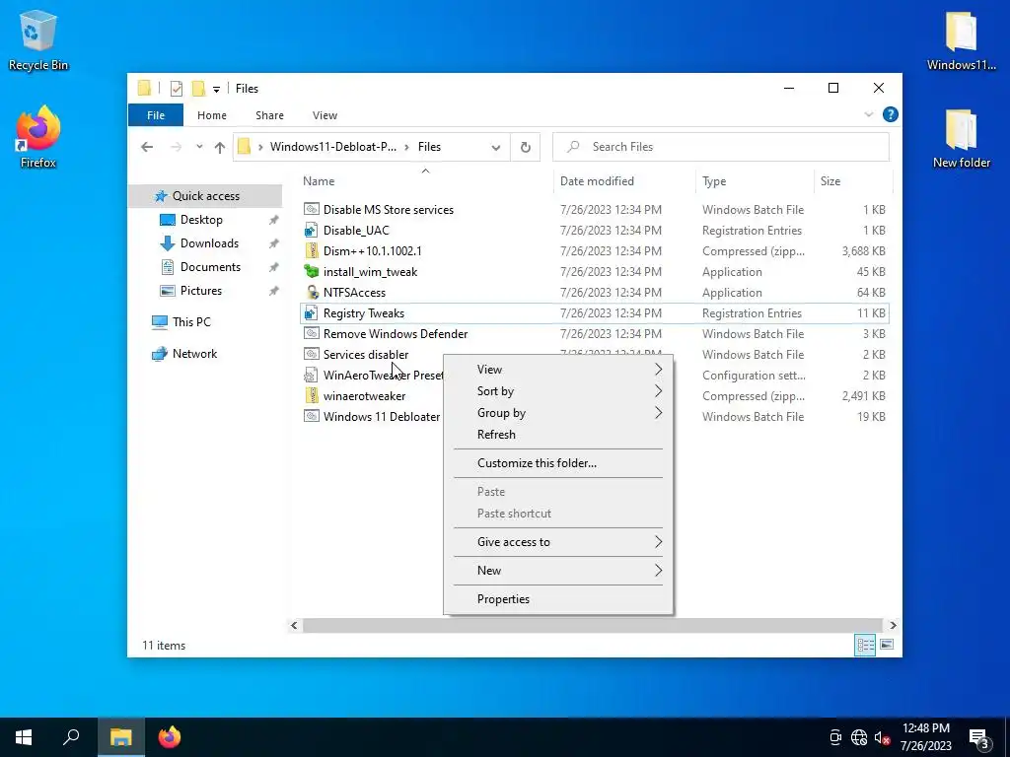1010x757 pixels.
Task: Expand the New submenu in context menu
Action: 558,570
